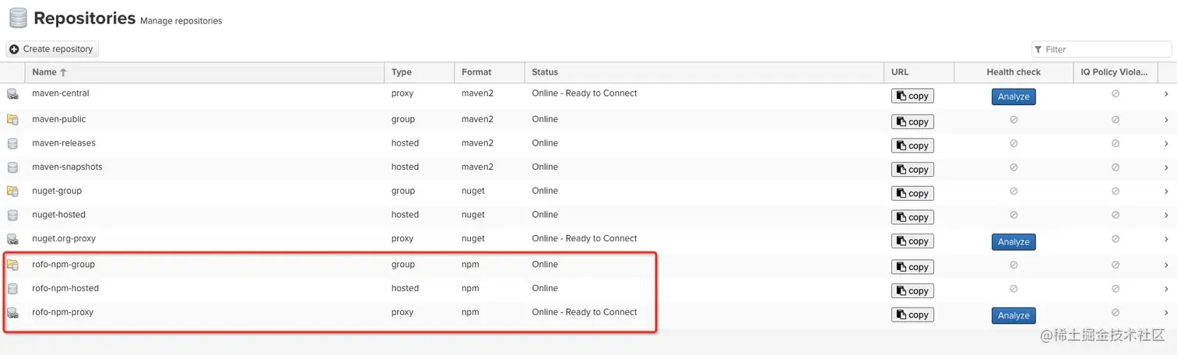Open maven-snapshots details via row chevron
This screenshot has width=1177, height=355.
click(1167, 167)
